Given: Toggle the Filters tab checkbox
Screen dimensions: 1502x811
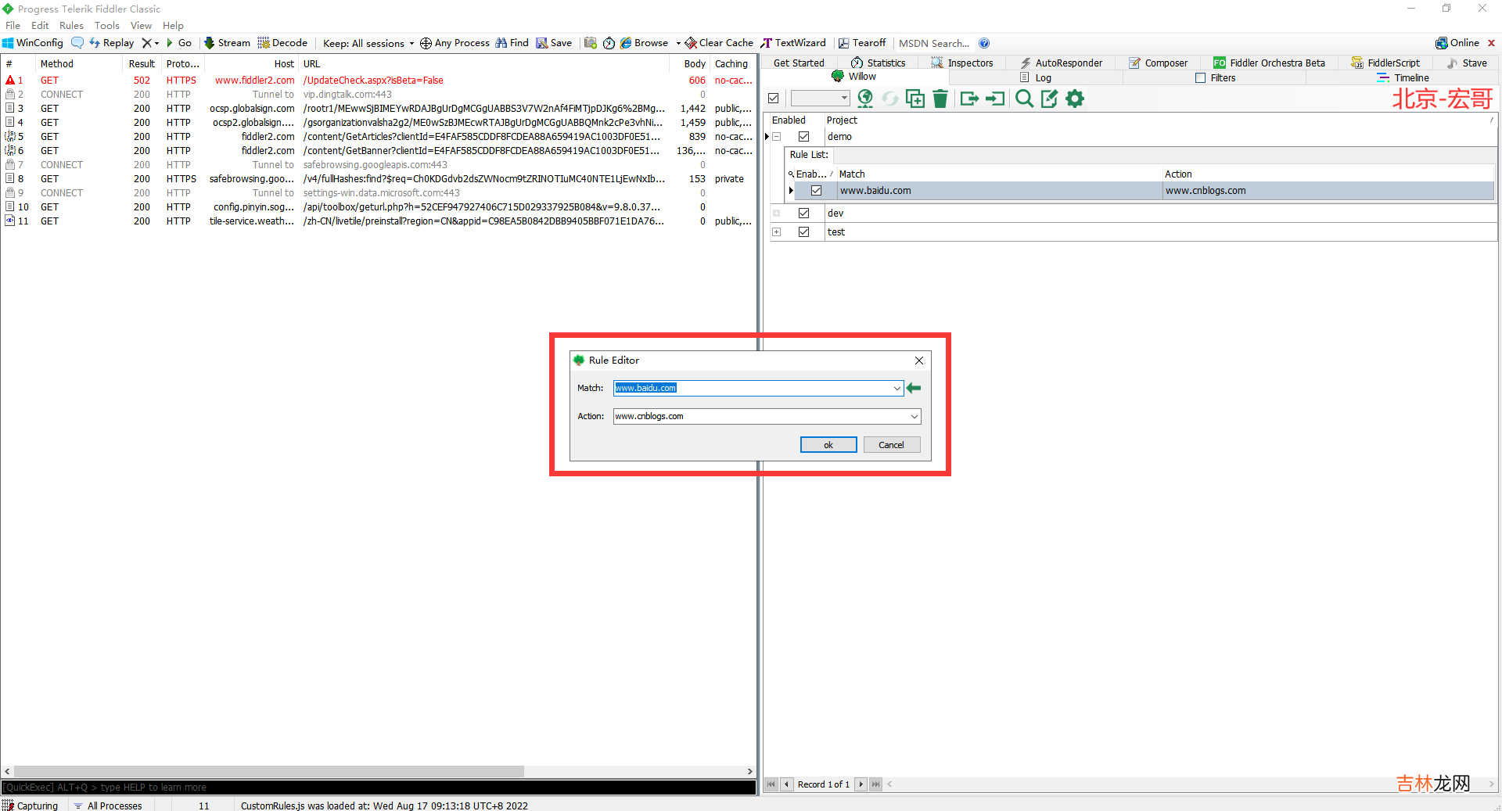Looking at the screenshot, I should pyautogui.click(x=1201, y=77).
